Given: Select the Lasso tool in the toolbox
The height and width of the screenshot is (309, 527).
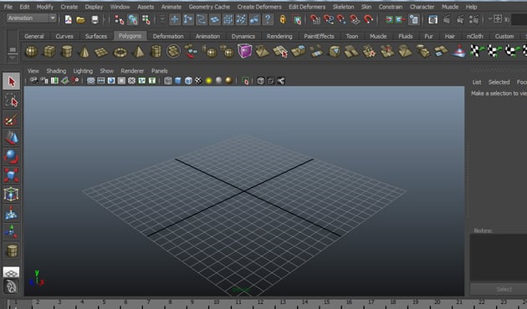Looking at the screenshot, I should pos(12,100).
